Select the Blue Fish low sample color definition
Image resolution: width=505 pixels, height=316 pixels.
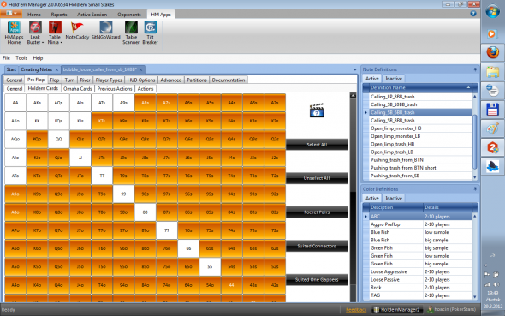click(x=418, y=232)
